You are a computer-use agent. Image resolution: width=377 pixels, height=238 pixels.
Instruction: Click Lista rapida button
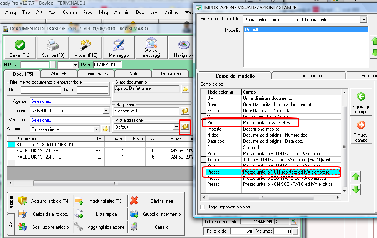point(100,214)
